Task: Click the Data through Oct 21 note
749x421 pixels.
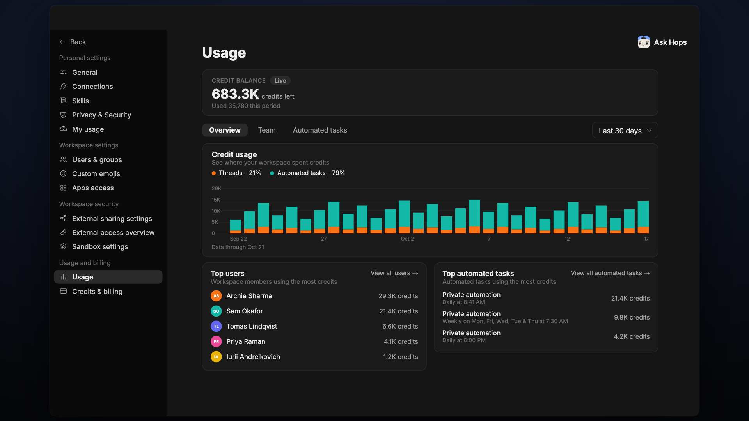Action: (x=238, y=247)
